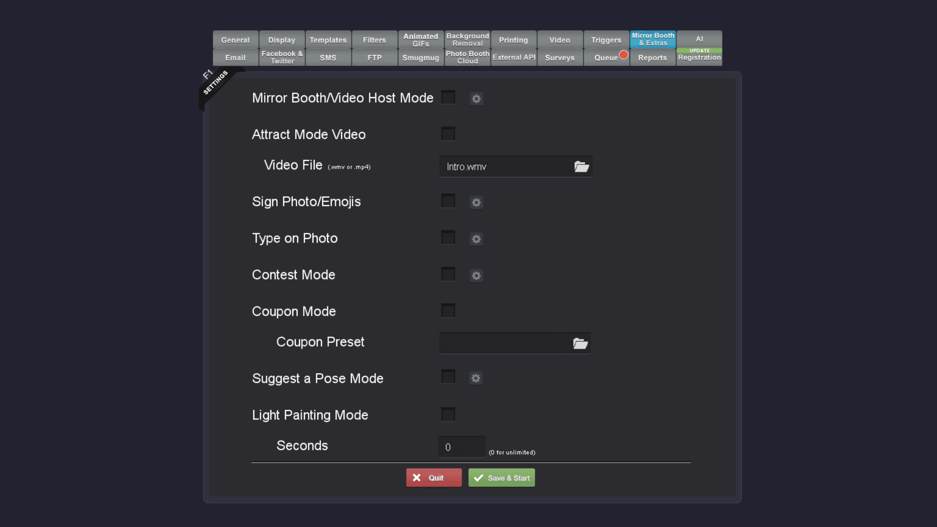937x527 pixels.
Task: Open the External API tab
Action: pyautogui.click(x=513, y=57)
